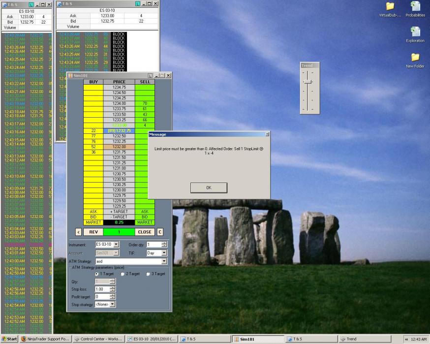Click the BUY column header
The image size is (430, 344).
pos(93,82)
